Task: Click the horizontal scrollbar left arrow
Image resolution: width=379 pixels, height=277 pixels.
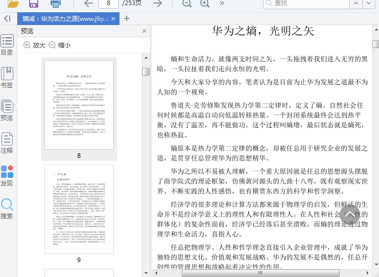Action: pyautogui.click(x=156, y=273)
